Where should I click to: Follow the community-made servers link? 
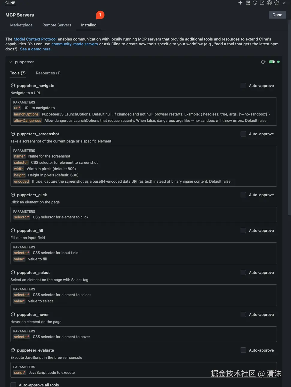coord(74,44)
